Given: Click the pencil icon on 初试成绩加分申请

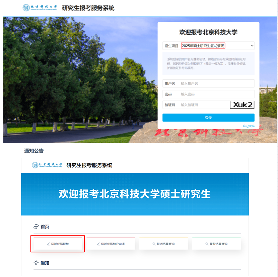Looking at the screenshot, I should click(x=98, y=244).
